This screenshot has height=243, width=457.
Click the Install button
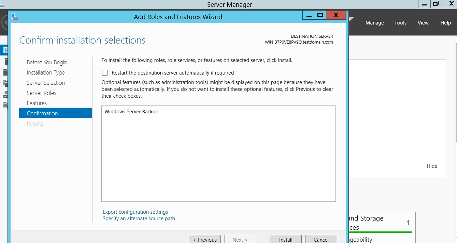click(286, 239)
